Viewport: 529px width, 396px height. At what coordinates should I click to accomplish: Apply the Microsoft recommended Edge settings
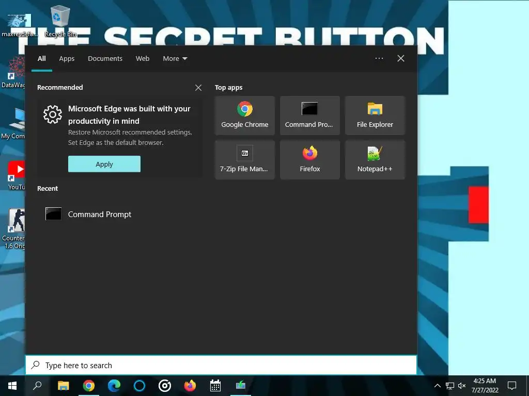[x=104, y=164]
